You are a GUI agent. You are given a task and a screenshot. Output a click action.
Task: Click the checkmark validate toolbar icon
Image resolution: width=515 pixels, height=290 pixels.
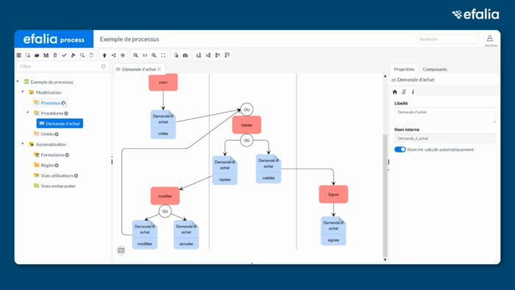point(64,55)
